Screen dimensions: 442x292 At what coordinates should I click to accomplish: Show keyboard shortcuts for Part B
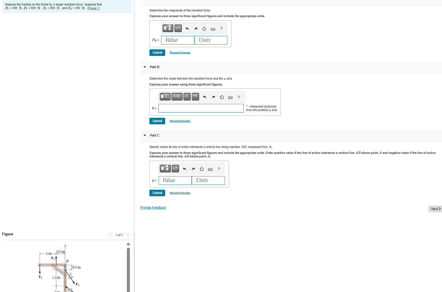230,97
